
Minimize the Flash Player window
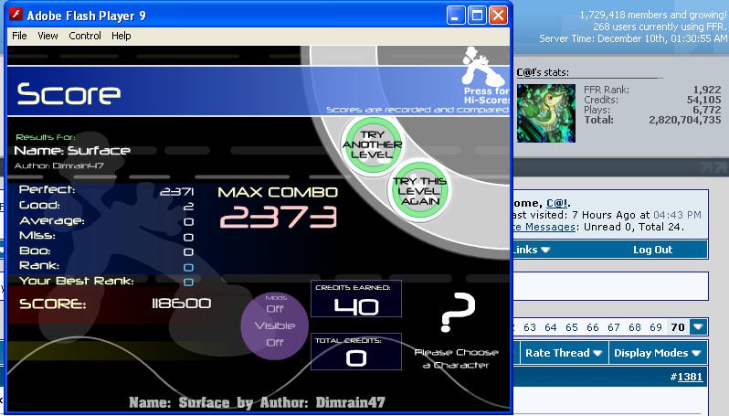pos(456,16)
